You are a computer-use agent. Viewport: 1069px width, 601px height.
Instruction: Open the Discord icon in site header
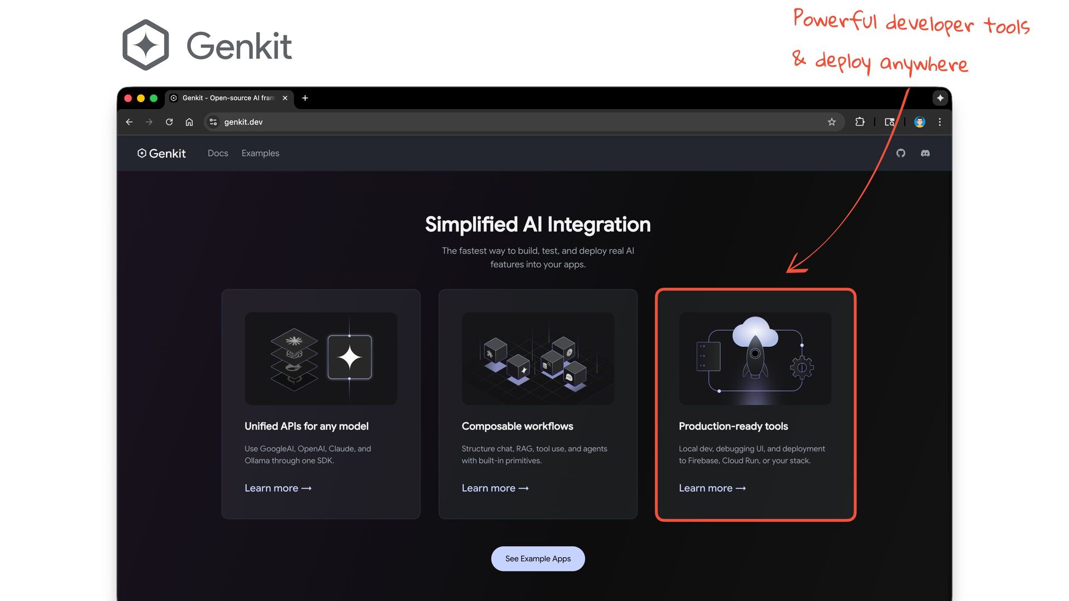pyautogui.click(x=925, y=153)
